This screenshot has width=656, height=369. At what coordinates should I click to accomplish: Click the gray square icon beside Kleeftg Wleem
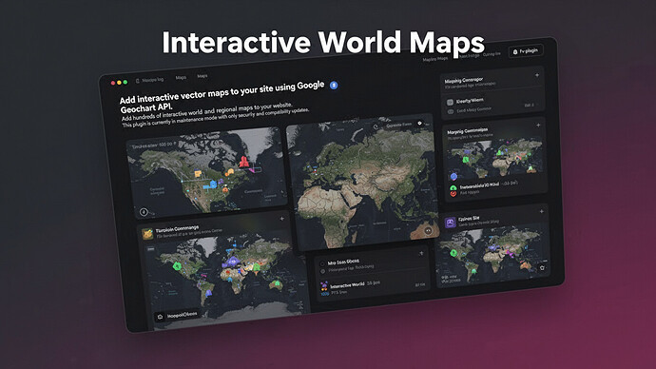pyautogui.click(x=450, y=103)
